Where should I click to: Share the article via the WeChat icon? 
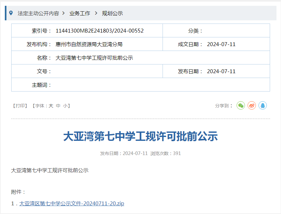(x=240, y=105)
